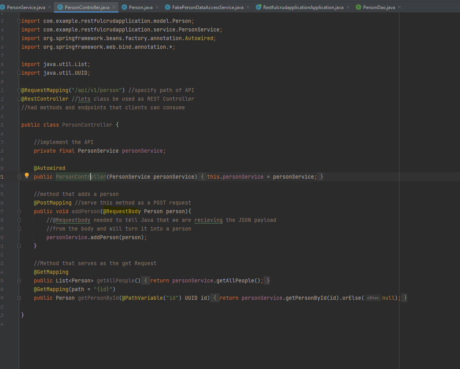
Task: Select the PersonController.java tab
Action: [87, 7]
